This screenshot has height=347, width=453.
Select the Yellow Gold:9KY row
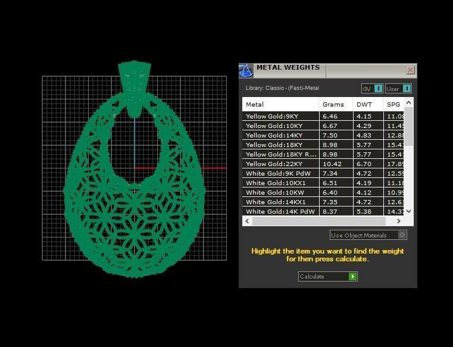(323, 116)
